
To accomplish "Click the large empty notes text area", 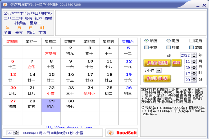I will tap(131, 23).
